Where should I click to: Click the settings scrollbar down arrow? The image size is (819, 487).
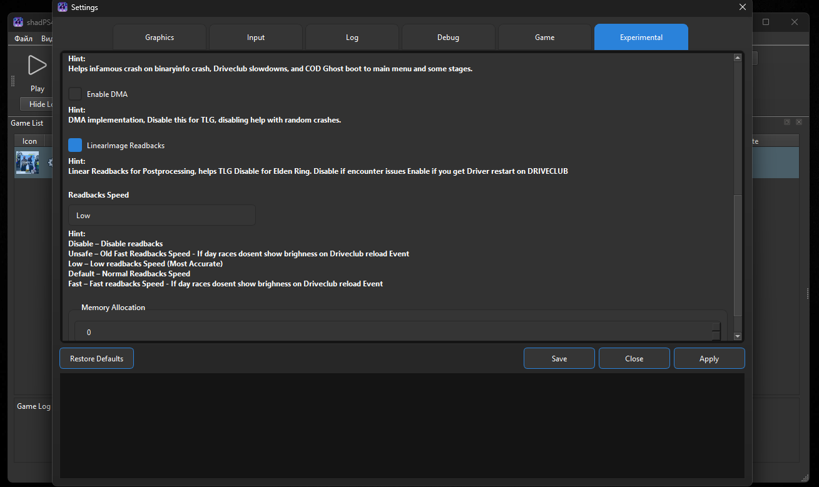[x=738, y=336]
